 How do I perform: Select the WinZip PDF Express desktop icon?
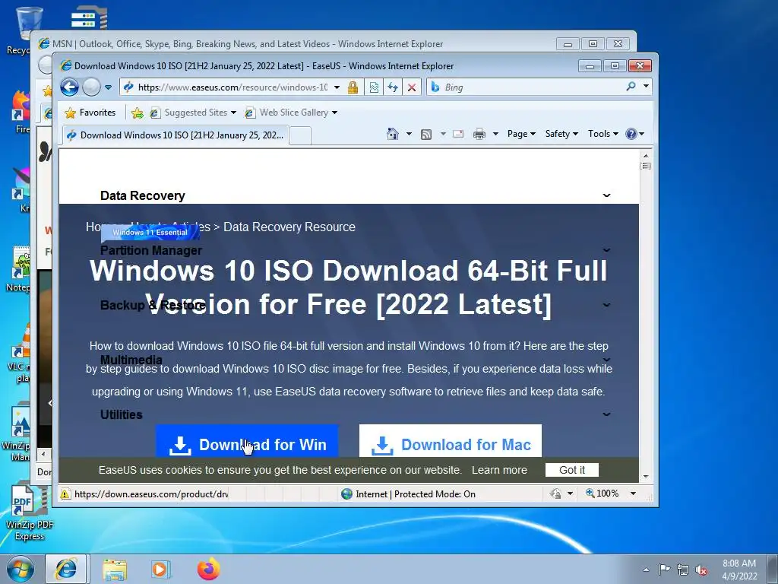coord(30,513)
